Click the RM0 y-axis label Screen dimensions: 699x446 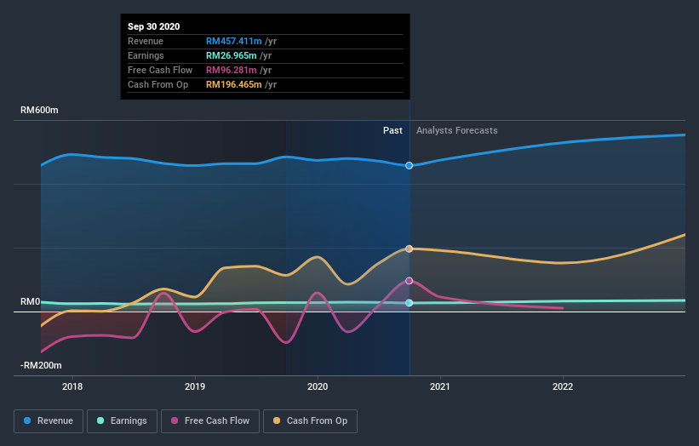pos(31,301)
